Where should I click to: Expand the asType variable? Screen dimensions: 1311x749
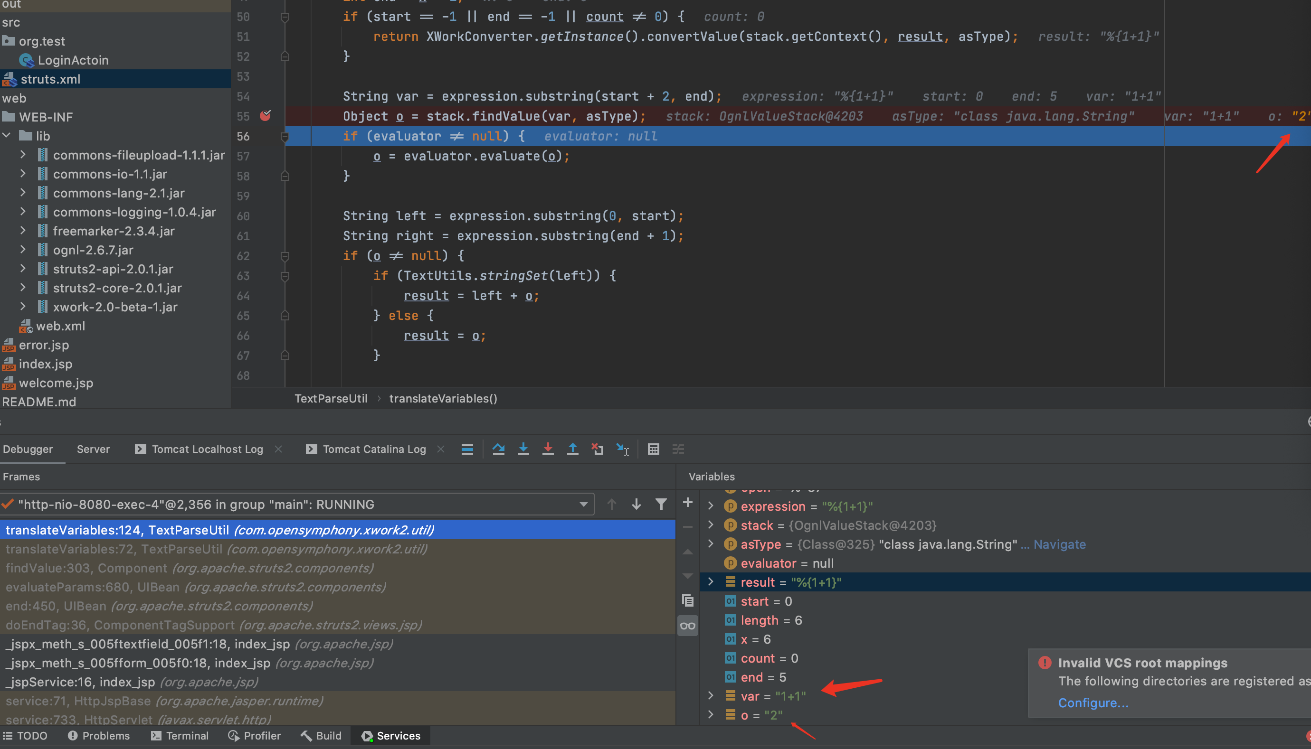coord(711,544)
